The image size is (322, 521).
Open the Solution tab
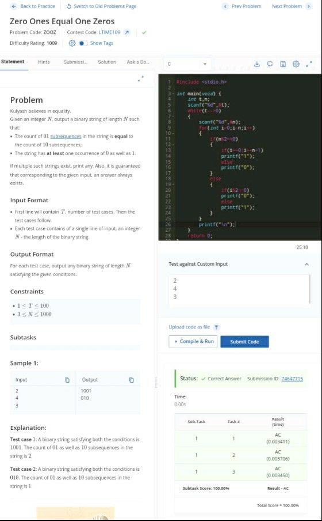tap(107, 62)
